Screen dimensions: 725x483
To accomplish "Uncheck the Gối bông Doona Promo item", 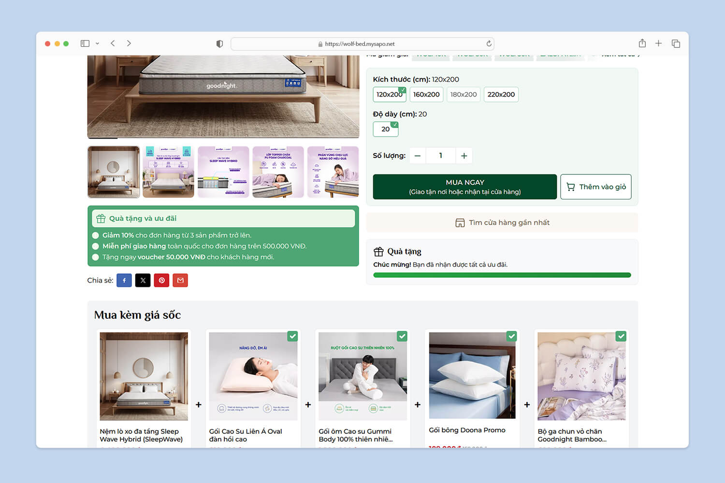I will 512,336.
